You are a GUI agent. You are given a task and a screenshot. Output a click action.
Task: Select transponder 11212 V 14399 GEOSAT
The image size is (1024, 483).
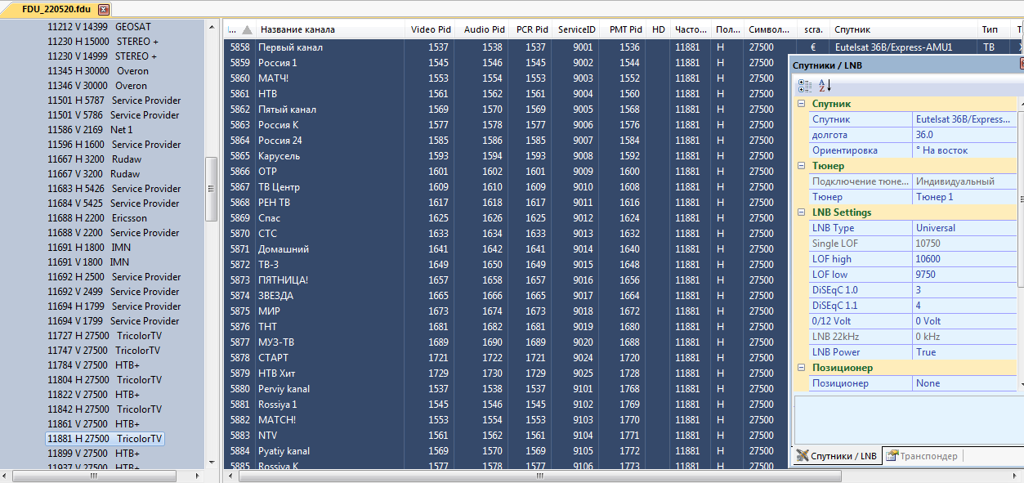click(x=99, y=27)
